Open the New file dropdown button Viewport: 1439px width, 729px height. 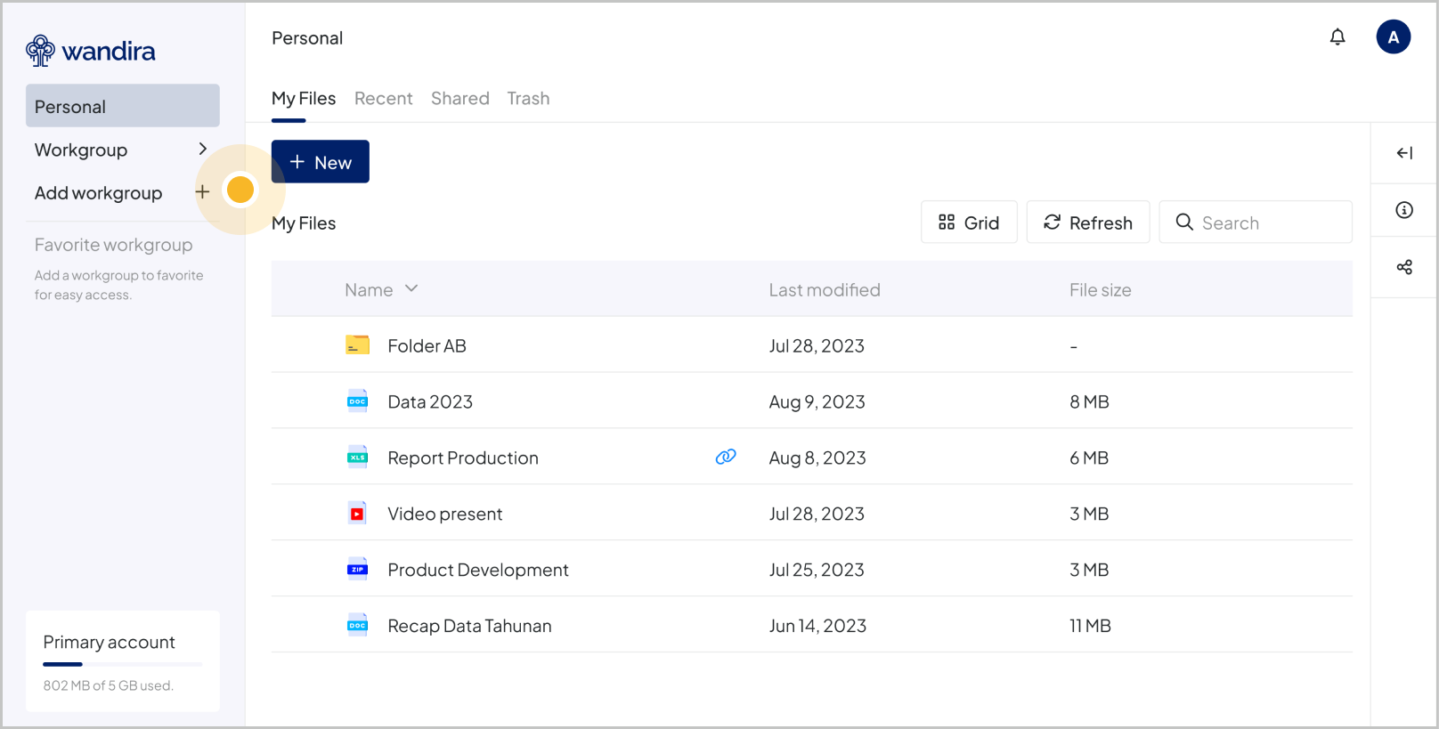tap(321, 162)
